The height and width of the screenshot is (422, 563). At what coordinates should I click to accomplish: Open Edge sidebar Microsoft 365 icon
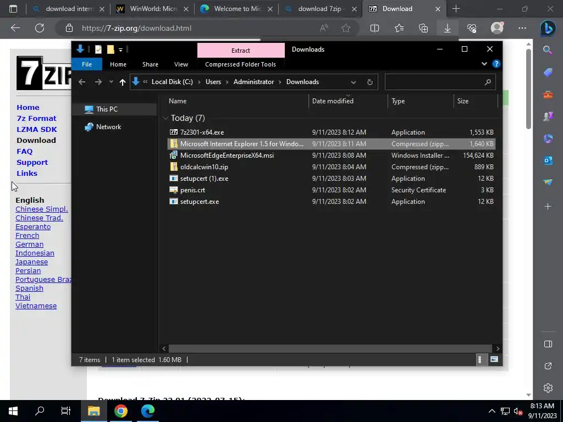(548, 138)
